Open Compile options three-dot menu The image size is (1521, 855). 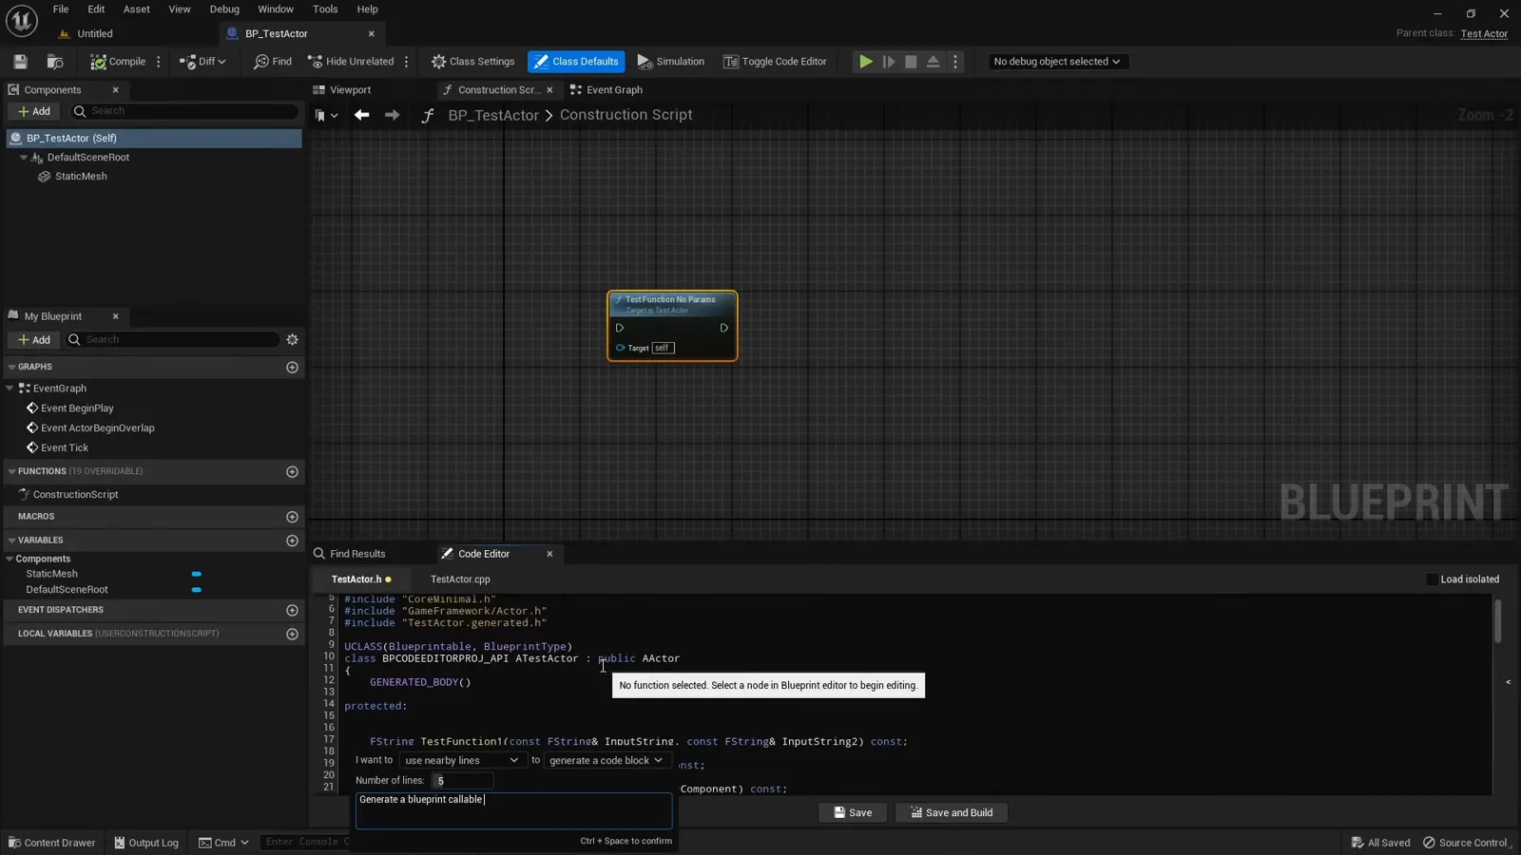(x=159, y=62)
